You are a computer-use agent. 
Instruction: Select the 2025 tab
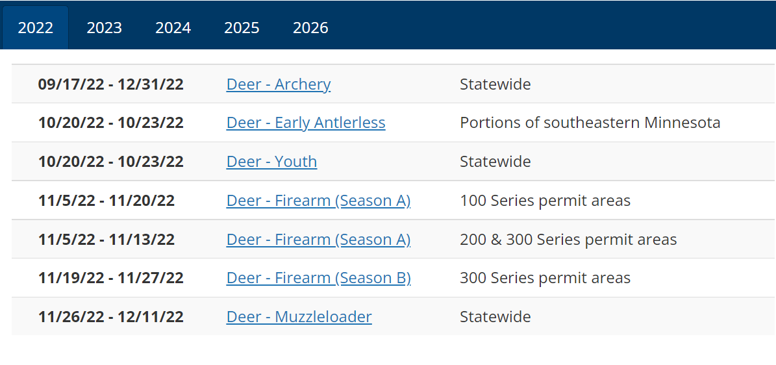pos(242,27)
